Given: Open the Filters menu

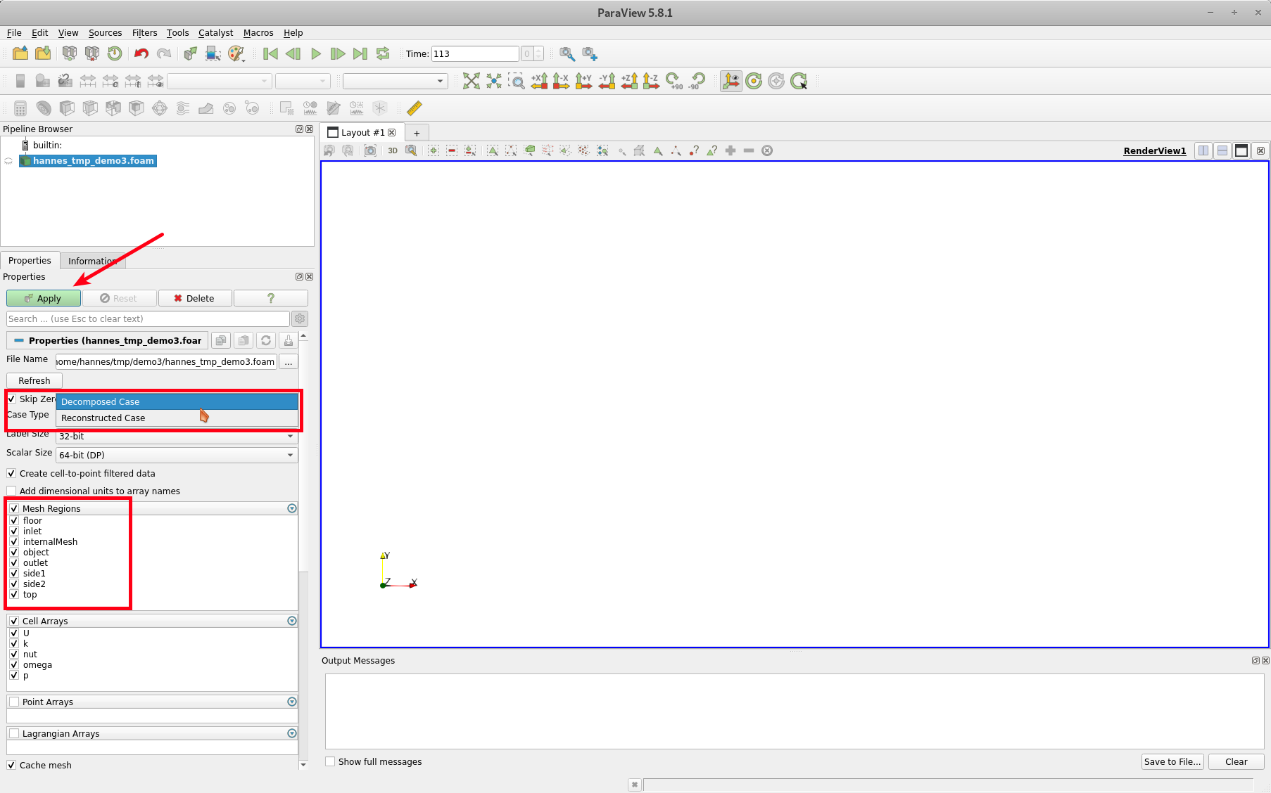Looking at the screenshot, I should click(144, 33).
